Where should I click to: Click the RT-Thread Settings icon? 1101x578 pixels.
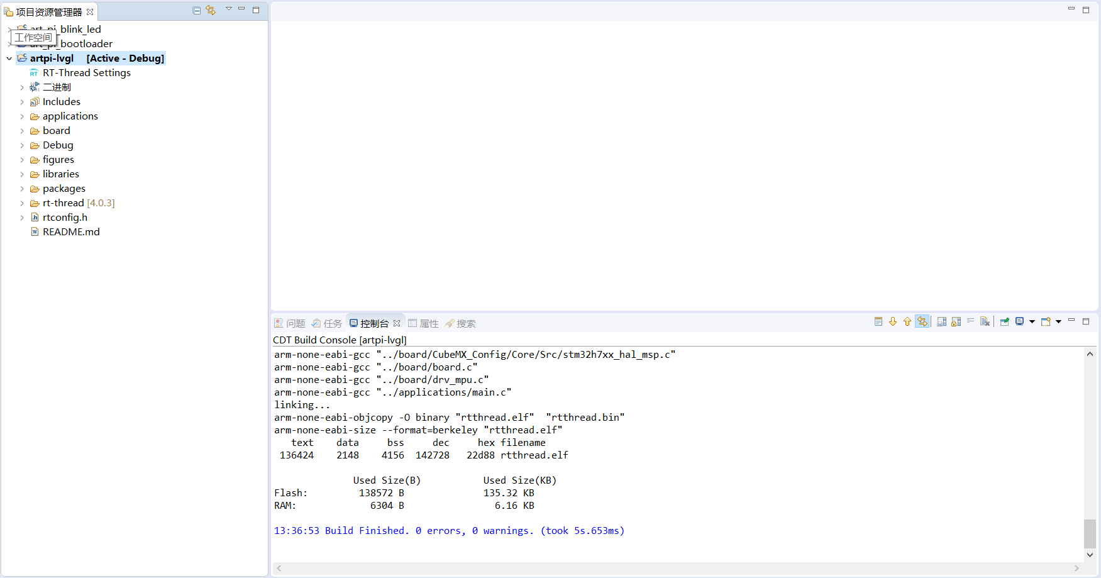coord(35,73)
